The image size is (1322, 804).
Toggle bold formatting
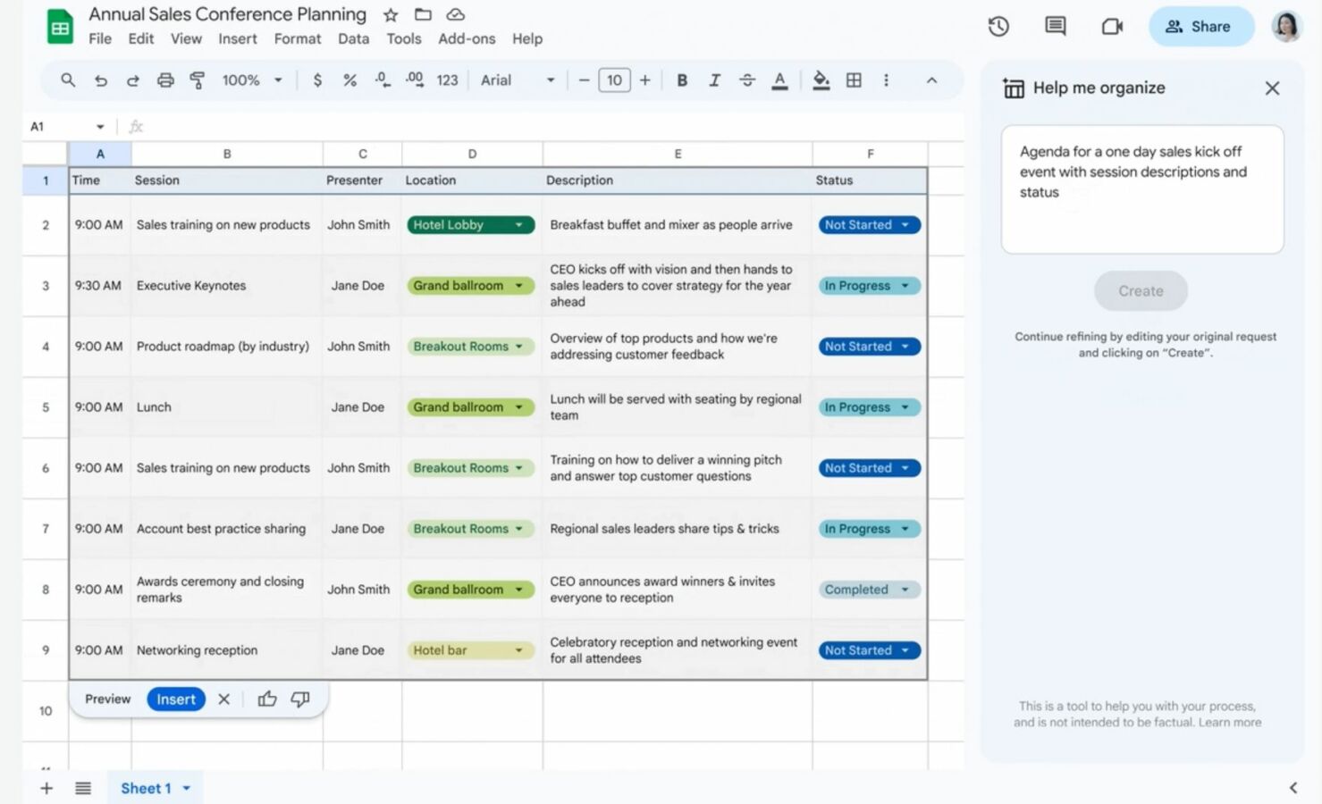click(682, 80)
